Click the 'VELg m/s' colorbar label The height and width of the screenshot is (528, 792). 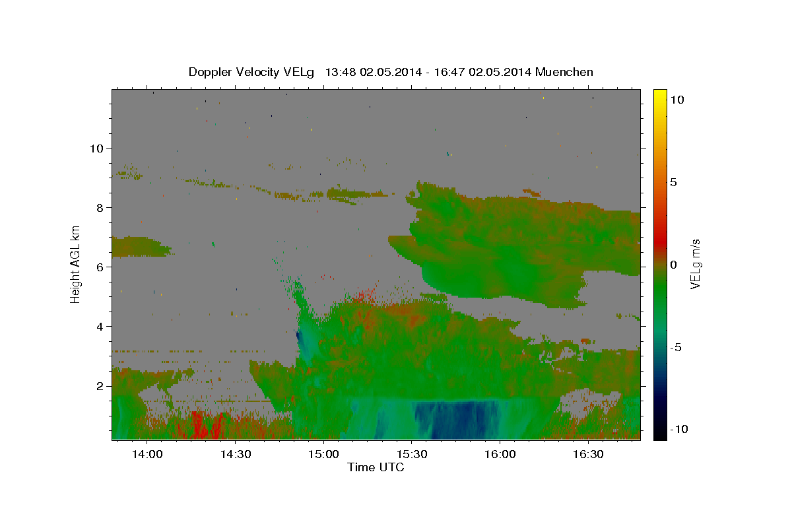pyautogui.click(x=695, y=264)
